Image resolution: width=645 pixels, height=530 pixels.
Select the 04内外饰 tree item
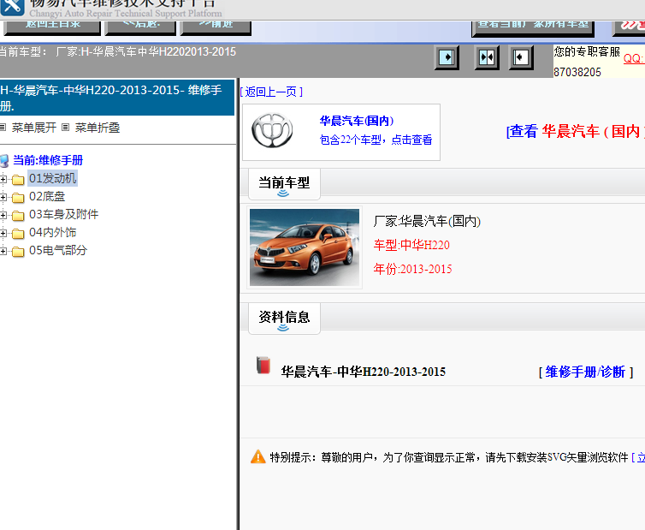tap(53, 232)
